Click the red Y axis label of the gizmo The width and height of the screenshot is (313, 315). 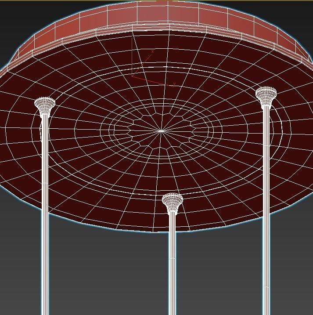174,84
